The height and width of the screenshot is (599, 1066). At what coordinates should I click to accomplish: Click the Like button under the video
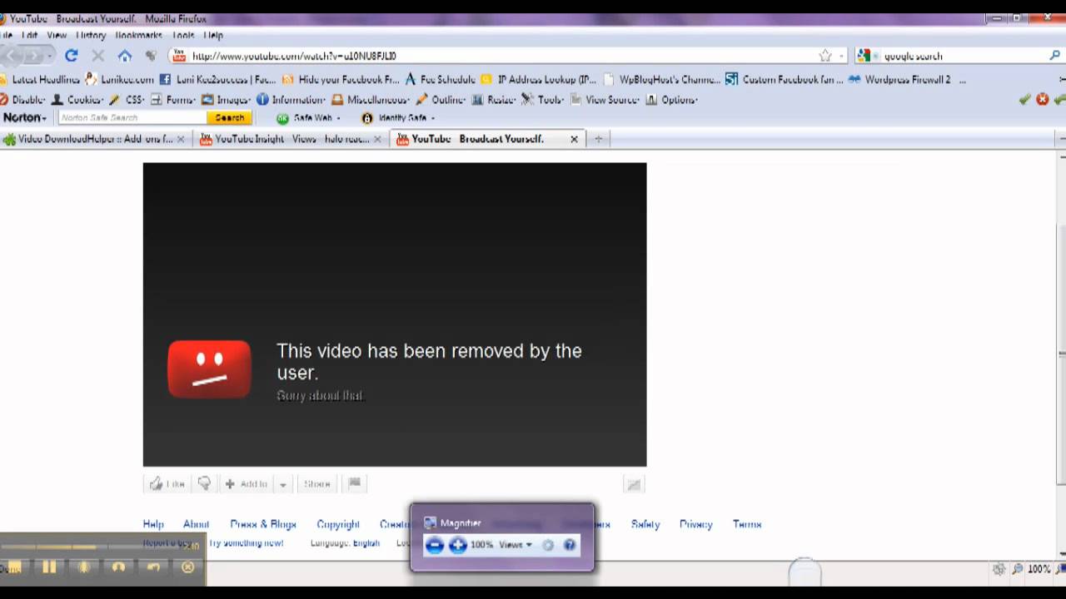point(167,484)
